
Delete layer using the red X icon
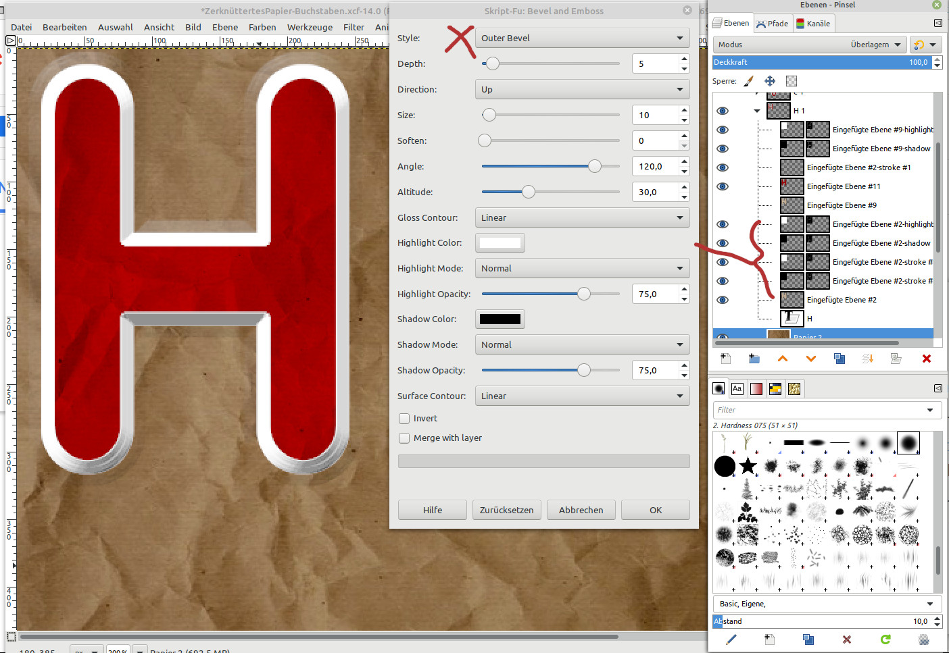[x=926, y=359]
